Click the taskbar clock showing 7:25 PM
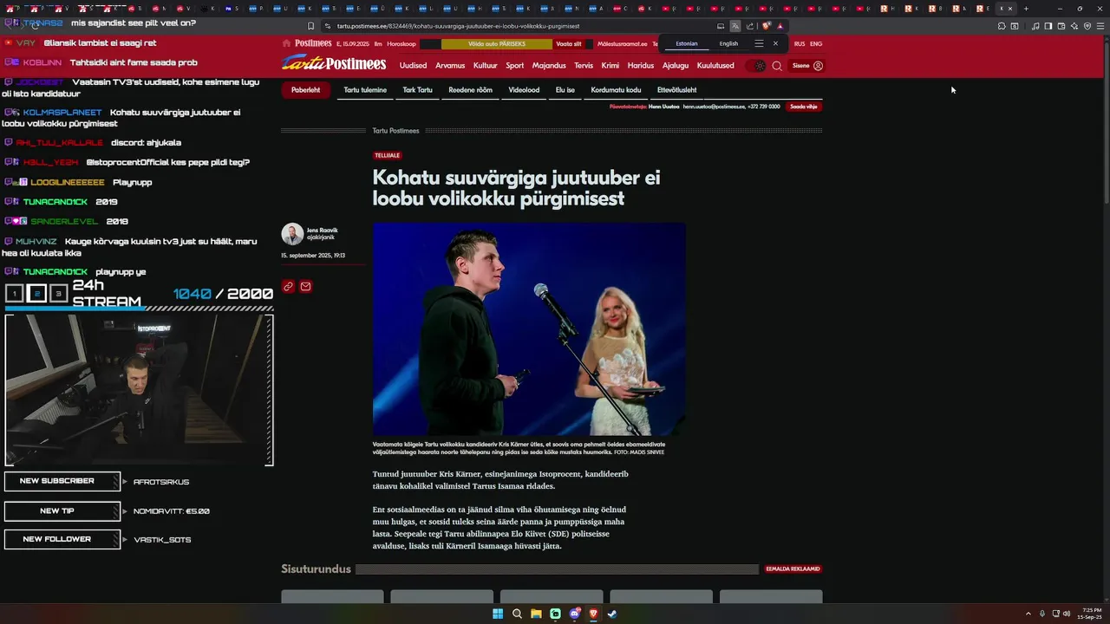 point(1092,614)
